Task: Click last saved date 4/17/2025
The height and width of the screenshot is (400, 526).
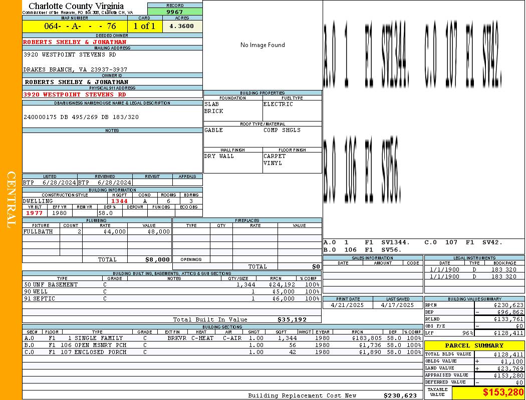Action: coord(397,305)
